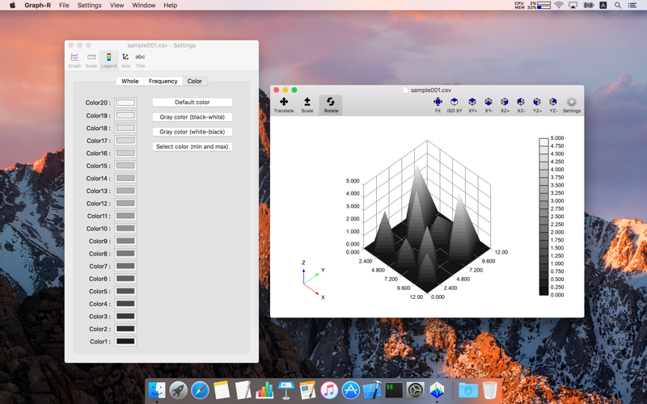Choose Select color (min and max)
Screen dimensions: 647x404
pos(192,147)
